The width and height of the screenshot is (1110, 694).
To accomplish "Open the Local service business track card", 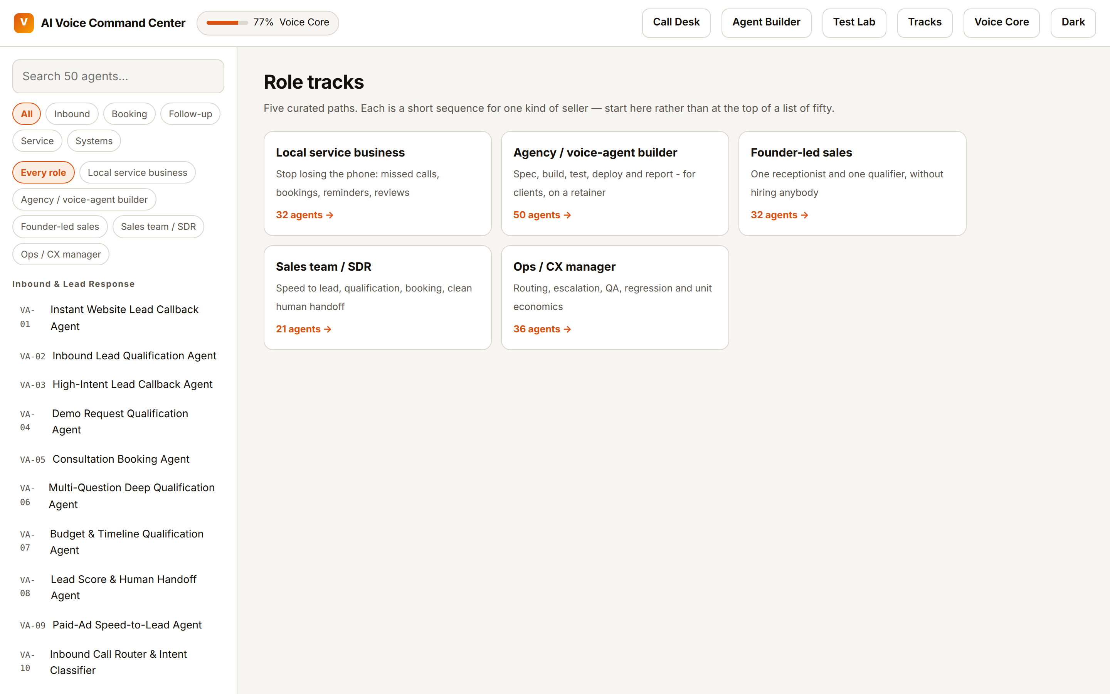I will click(377, 184).
